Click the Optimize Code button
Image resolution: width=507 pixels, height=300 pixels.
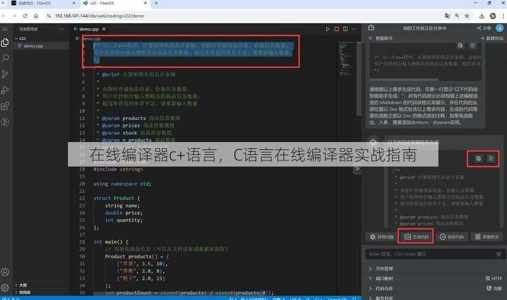click(x=452, y=237)
